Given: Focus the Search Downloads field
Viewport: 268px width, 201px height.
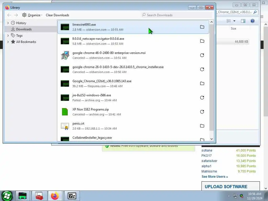Looking at the screenshot, I should click(x=177, y=15).
